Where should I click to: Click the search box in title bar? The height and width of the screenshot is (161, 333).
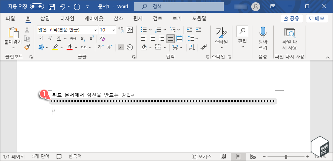(x=179, y=7)
